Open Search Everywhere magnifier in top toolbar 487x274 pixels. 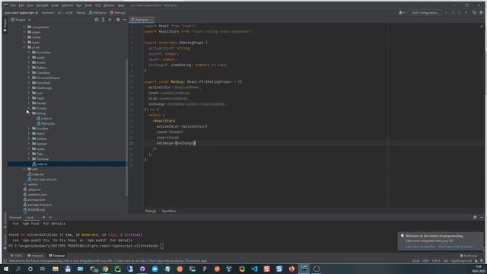(474, 12)
